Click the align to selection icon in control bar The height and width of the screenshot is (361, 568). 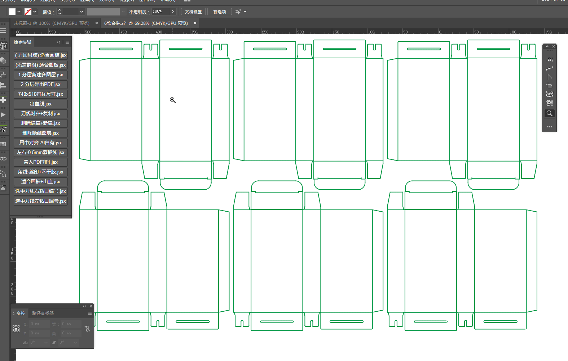tap(238, 12)
